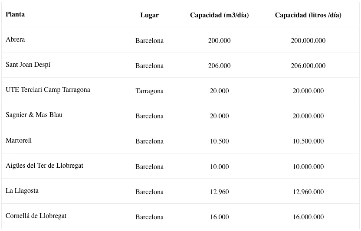
Task: Select the Capacidad (litros /día) header
Action: tap(308, 15)
